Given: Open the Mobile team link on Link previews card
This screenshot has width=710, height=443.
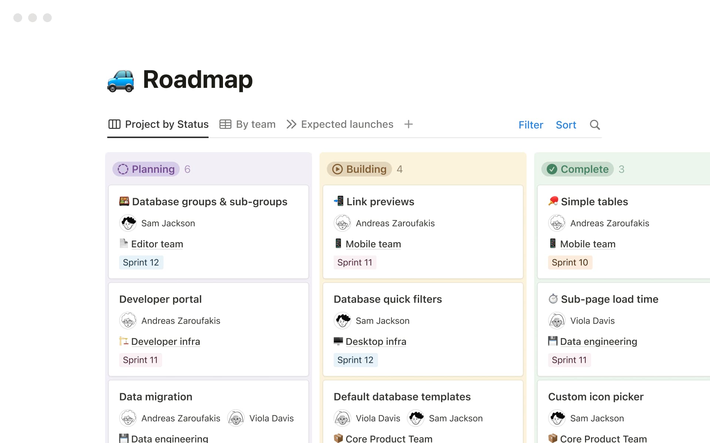Looking at the screenshot, I should click(x=373, y=244).
